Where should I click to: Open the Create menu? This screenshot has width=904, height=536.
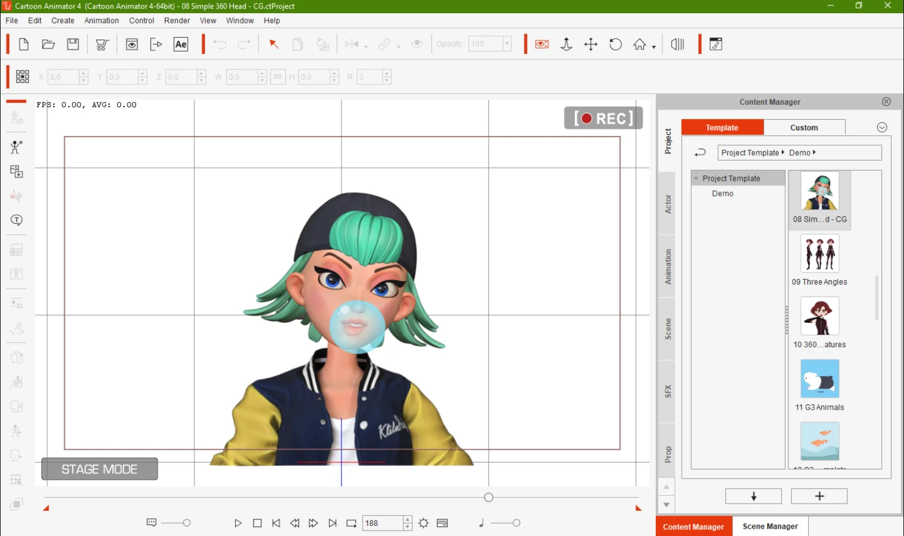(x=63, y=20)
